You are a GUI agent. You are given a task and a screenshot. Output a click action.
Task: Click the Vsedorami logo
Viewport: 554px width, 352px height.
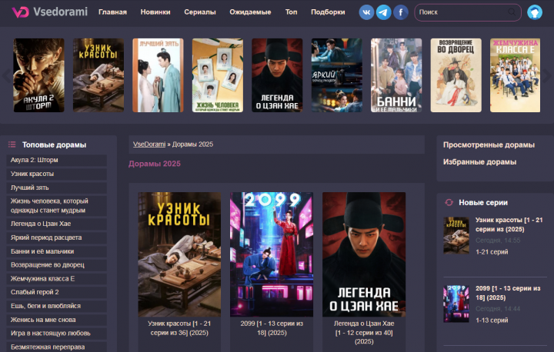coord(50,12)
